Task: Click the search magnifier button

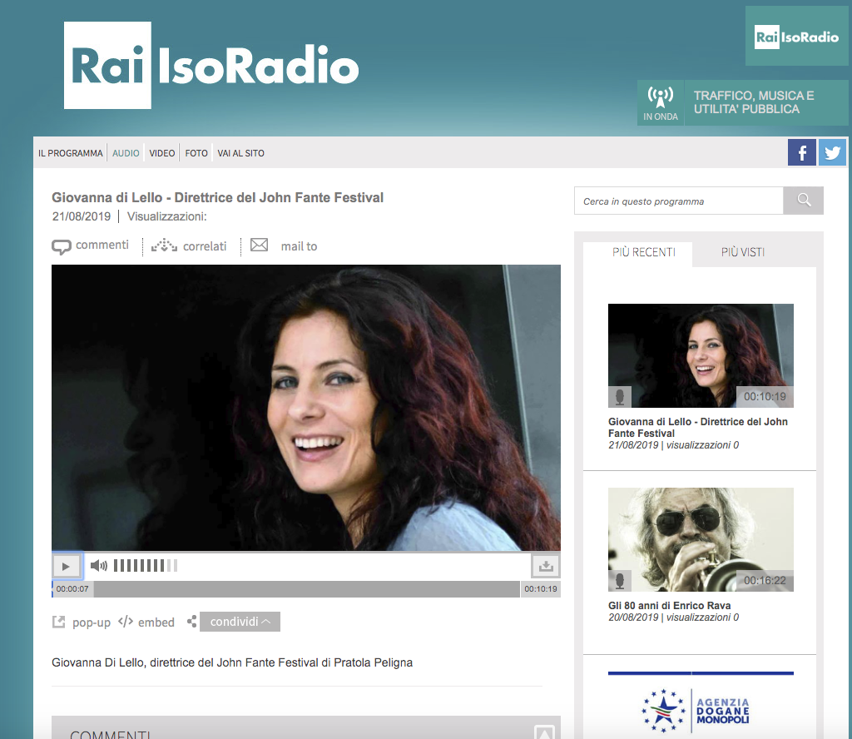Action: pos(804,201)
